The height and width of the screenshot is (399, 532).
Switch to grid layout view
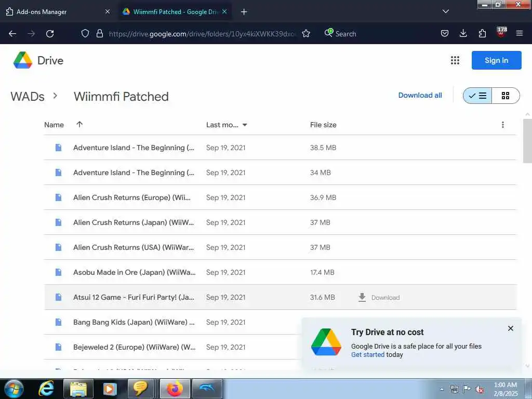pos(506,96)
